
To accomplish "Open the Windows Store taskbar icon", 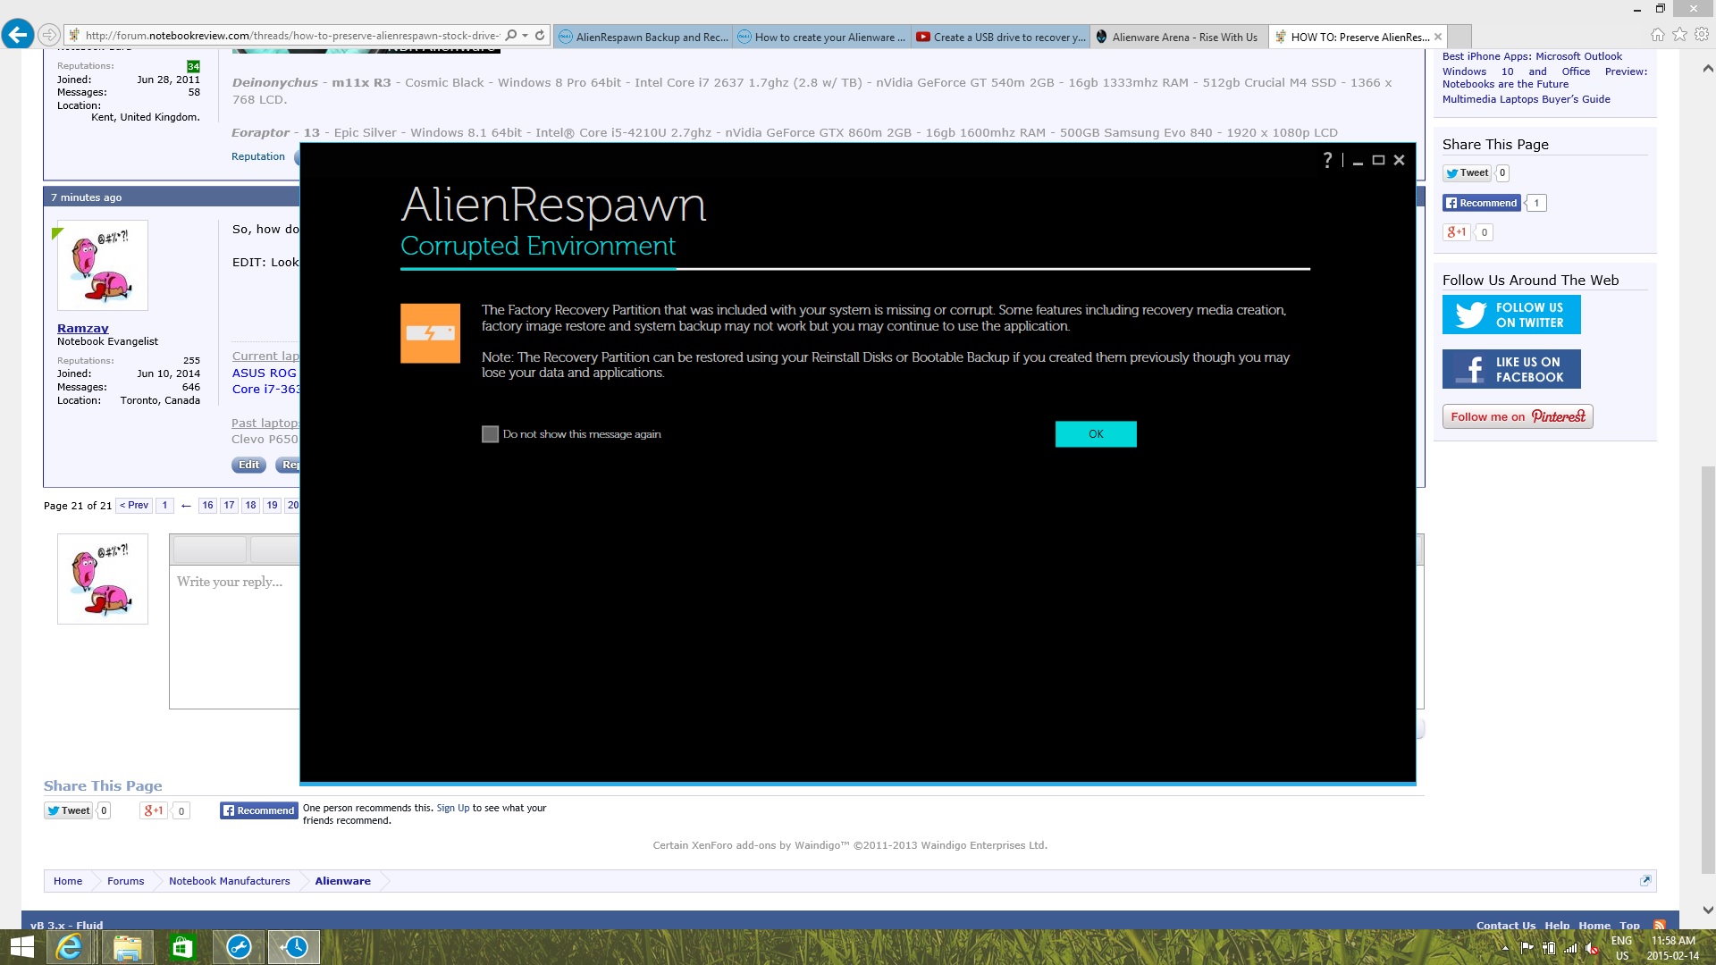I will (x=182, y=947).
